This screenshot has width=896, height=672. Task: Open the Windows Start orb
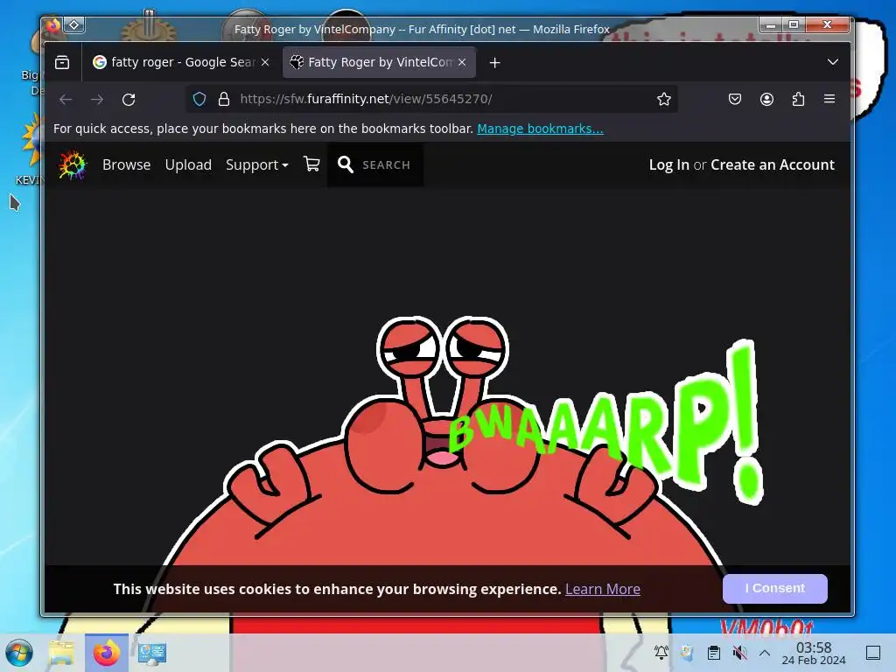(19, 653)
